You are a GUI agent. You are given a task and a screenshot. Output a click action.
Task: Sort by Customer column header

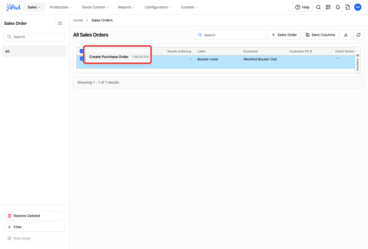point(250,51)
